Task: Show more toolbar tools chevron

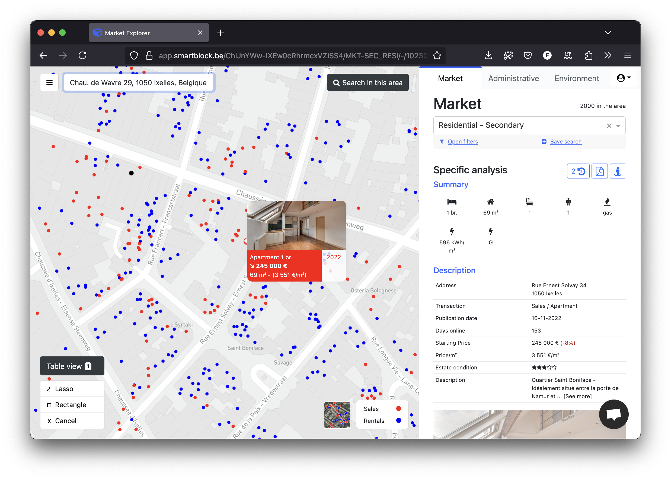Action: (608, 55)
